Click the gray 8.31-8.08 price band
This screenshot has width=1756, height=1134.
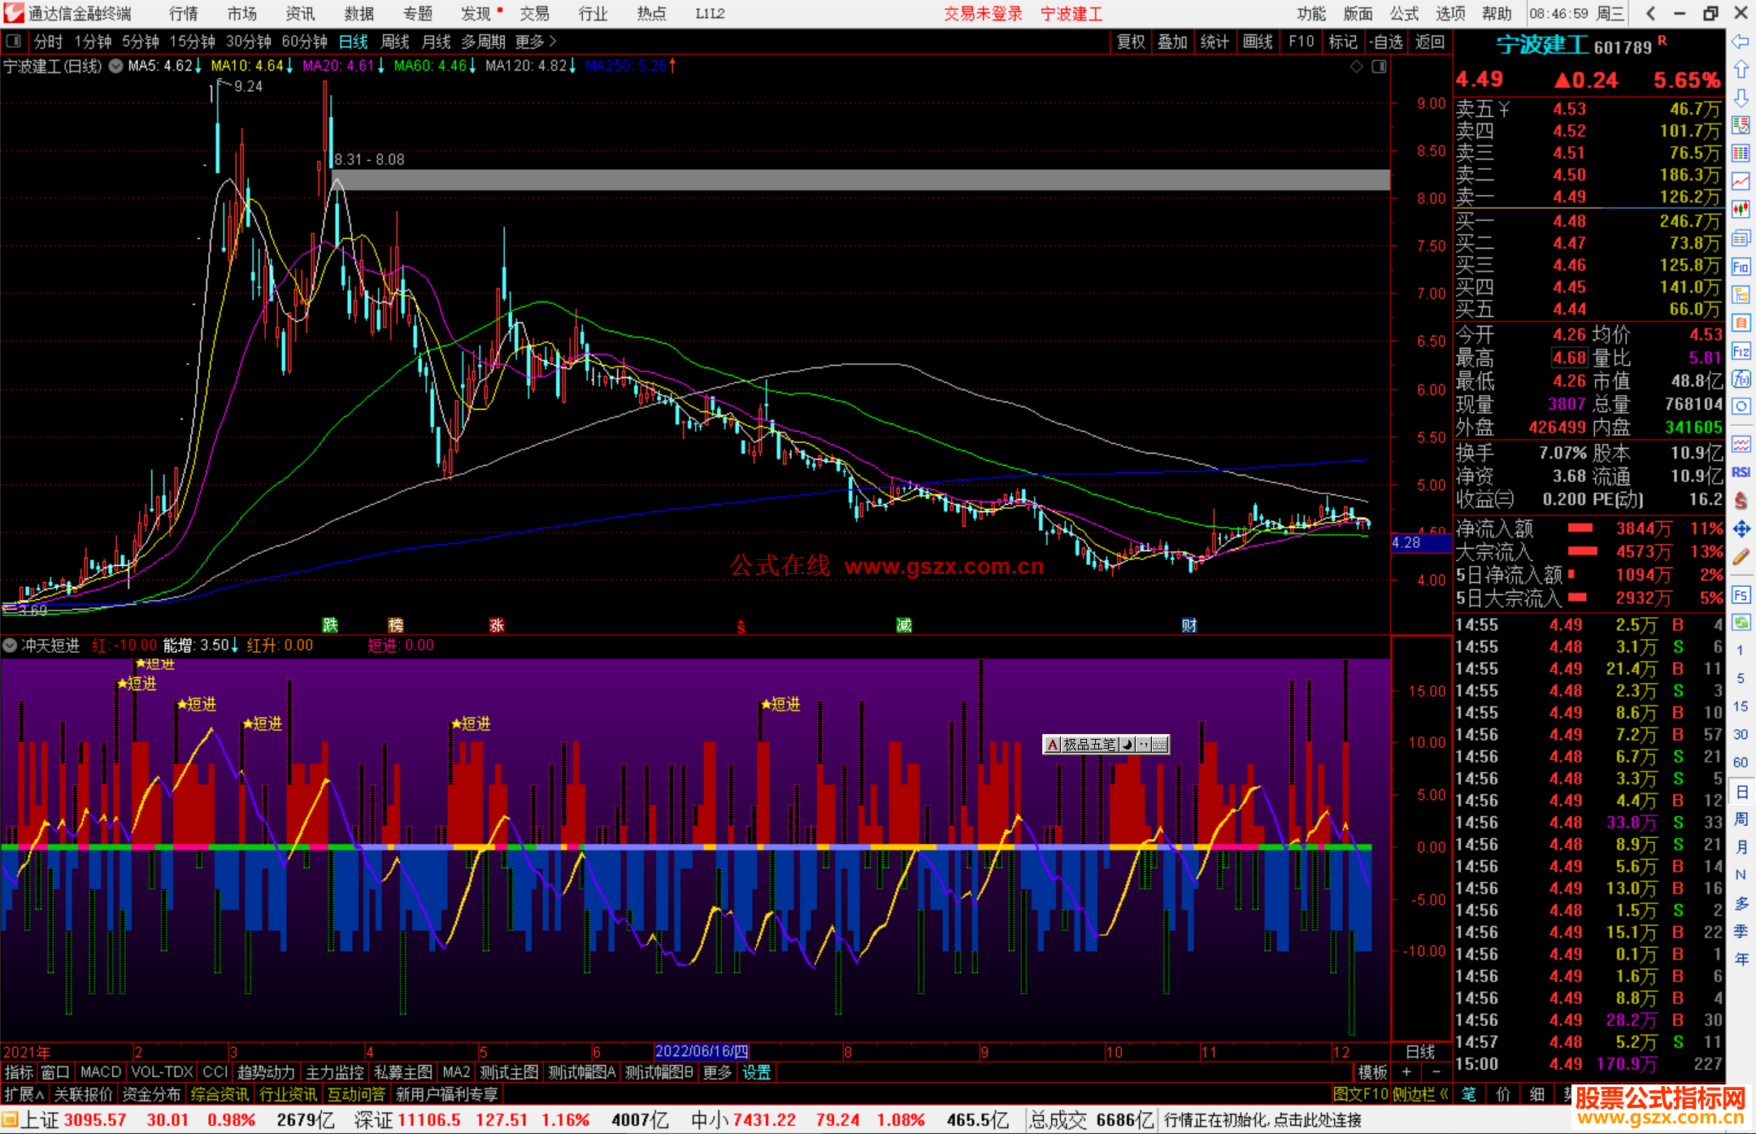862,180
